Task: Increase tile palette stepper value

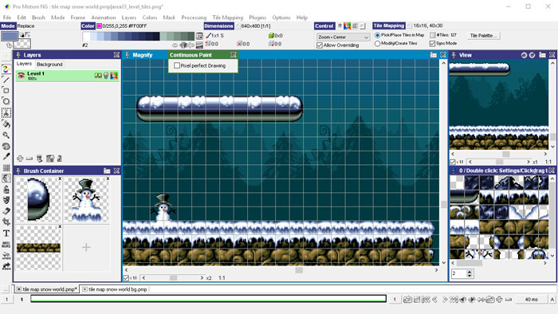Action: tap(470, 272)
